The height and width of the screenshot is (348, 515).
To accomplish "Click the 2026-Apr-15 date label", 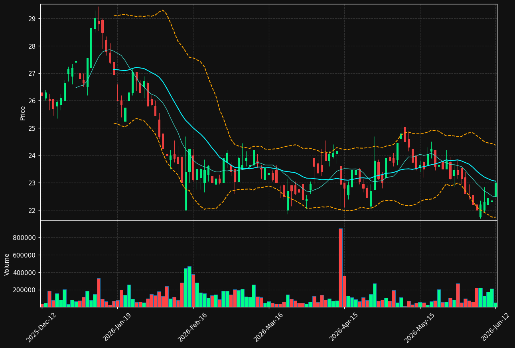I will (x=344, y=328).
